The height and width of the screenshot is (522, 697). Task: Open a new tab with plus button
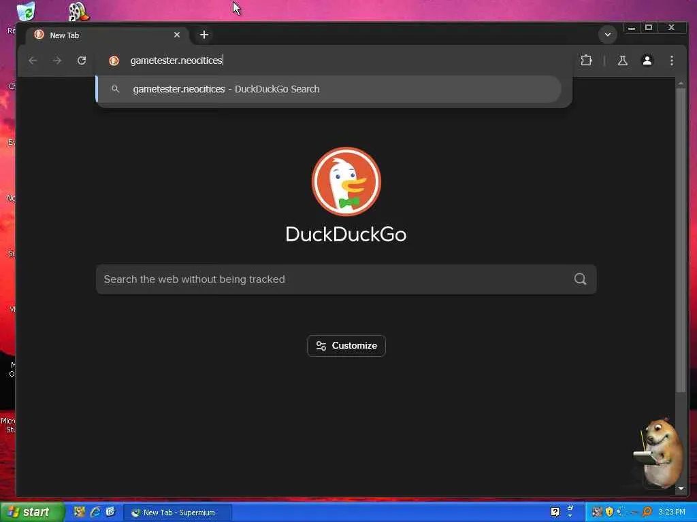click(x=204, y=35)
